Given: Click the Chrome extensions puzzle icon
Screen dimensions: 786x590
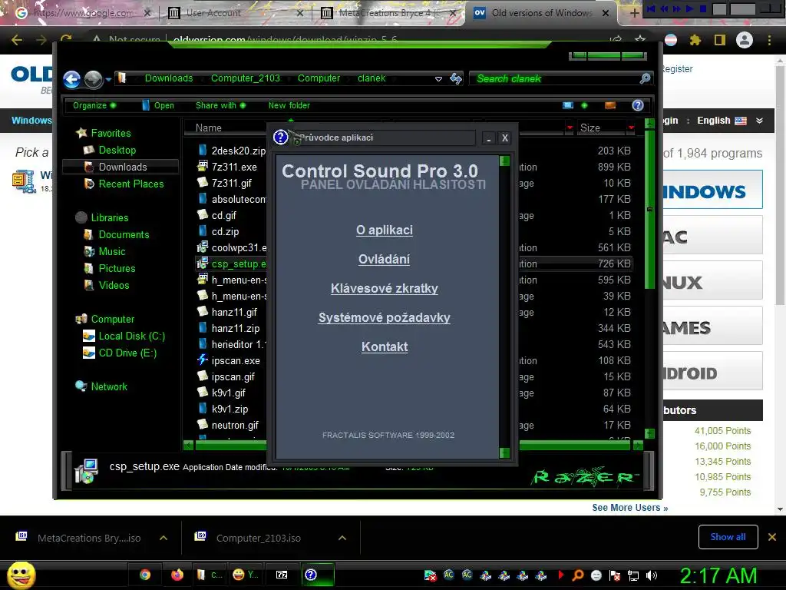Looking at the screenshot, I should (695, 40).
